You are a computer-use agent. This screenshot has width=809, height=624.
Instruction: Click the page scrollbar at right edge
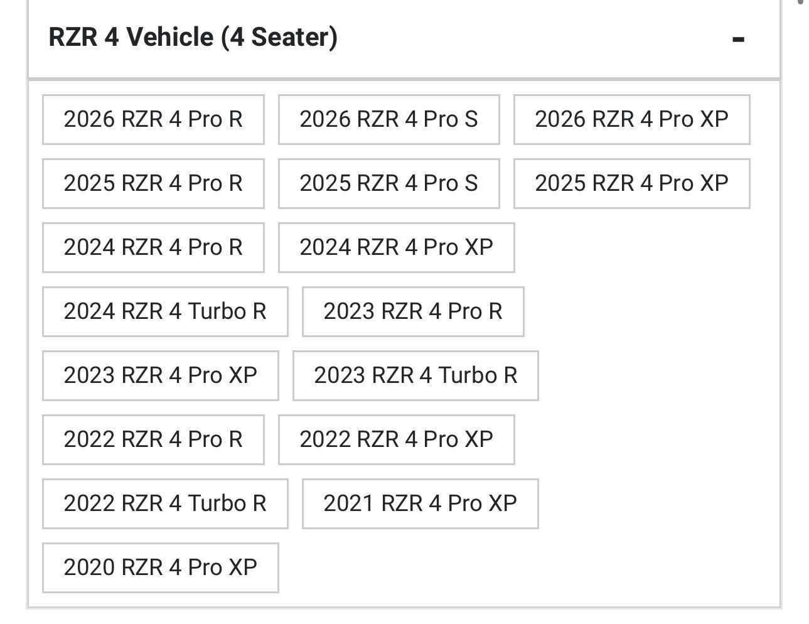tap(801, 3)
